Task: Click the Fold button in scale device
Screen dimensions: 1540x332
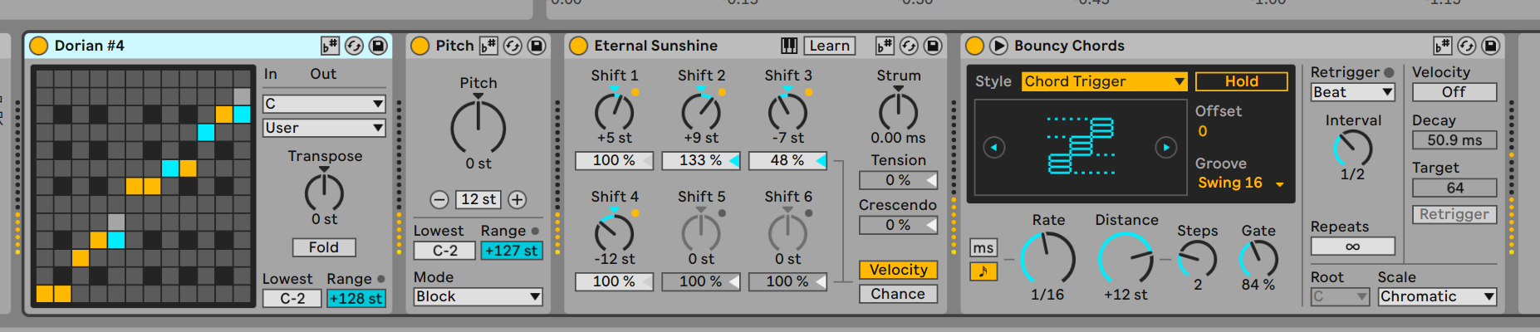Action: coord(324,247)
